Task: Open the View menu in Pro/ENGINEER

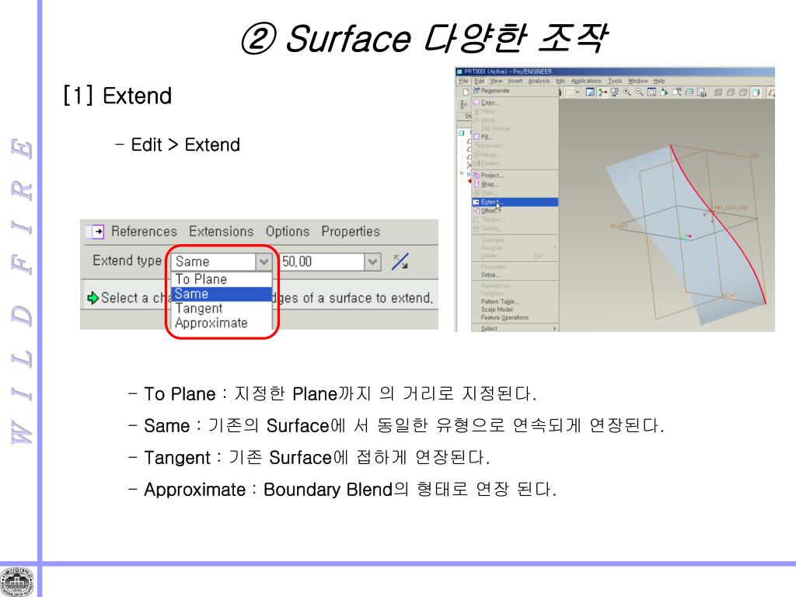Action: (x=496, y=81)
